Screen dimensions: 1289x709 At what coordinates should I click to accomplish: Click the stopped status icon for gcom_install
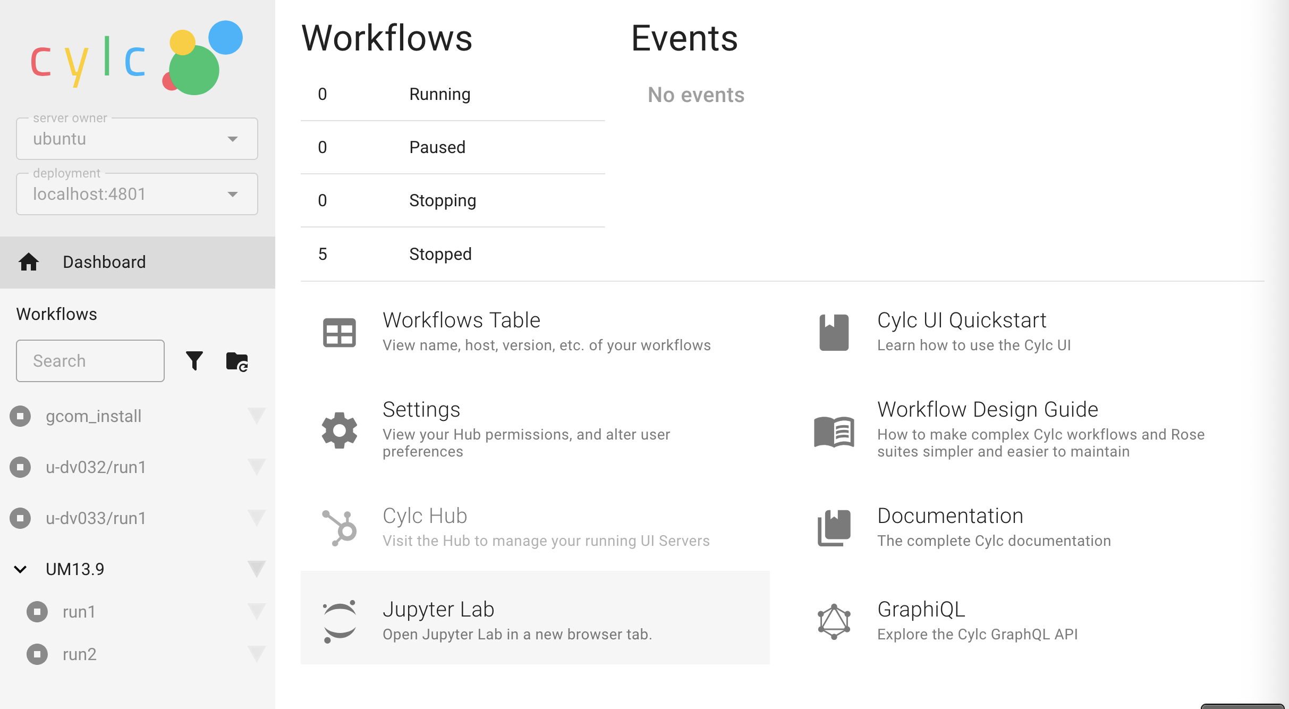(x=20, y=416)
